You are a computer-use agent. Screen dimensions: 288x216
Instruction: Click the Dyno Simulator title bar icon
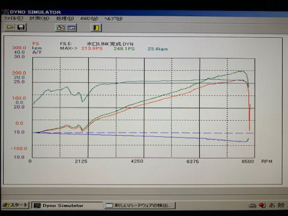5,12
